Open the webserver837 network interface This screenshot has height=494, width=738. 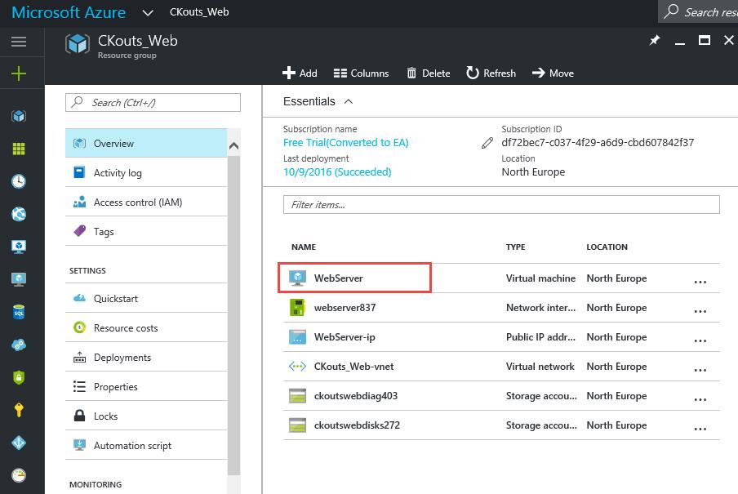tap(345, 308)
